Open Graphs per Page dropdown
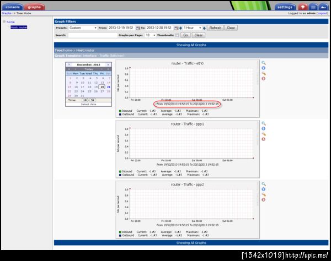331x261 pixels. (x=150, y=35)
